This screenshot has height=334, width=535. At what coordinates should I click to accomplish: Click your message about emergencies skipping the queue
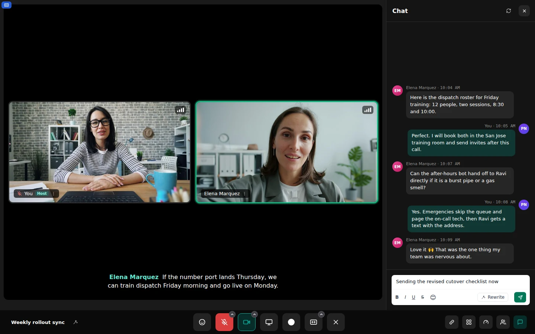(461, 219)
